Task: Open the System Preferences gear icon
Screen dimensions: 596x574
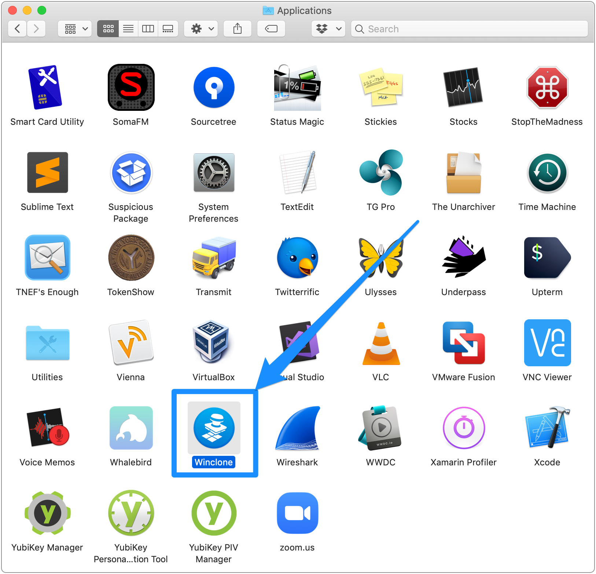Action: click(214, 172)
